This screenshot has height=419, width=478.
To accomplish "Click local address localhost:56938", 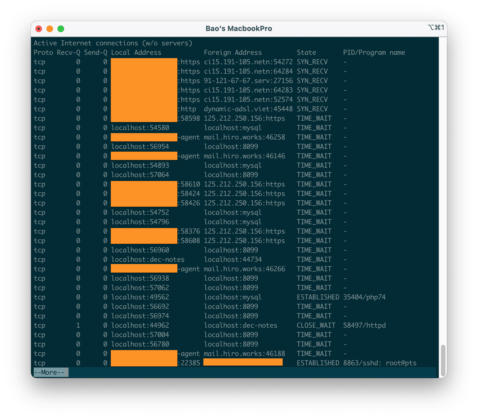I will click(x=140, y=278).
